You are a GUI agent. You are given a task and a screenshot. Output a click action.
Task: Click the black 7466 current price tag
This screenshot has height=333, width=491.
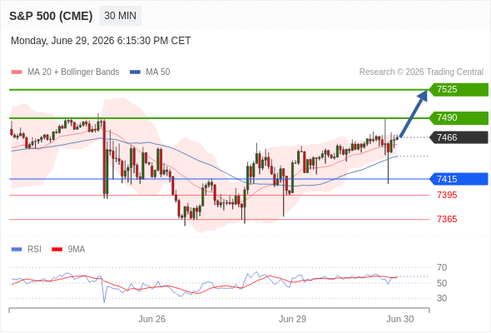(x=459, y=137)
